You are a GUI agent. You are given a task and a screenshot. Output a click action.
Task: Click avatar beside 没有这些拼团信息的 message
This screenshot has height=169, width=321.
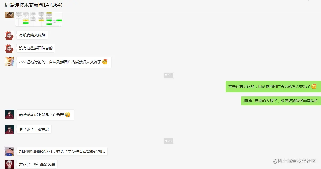tap(9, 48)
